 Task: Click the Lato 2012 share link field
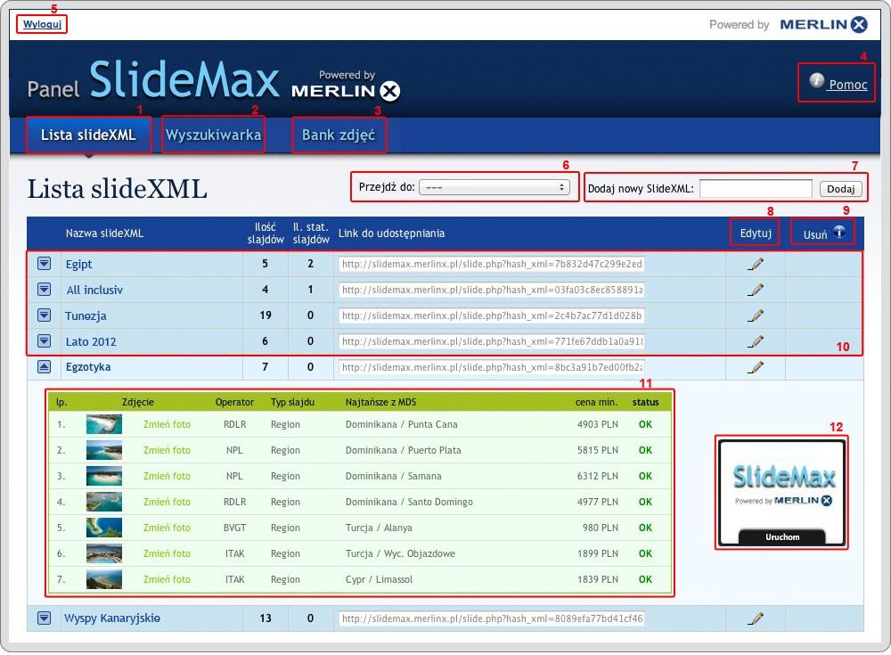pos(492,341)
